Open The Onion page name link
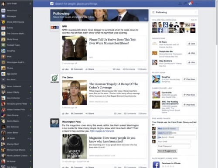Screen dimensions: 218x168 click(x=68, y=77)
